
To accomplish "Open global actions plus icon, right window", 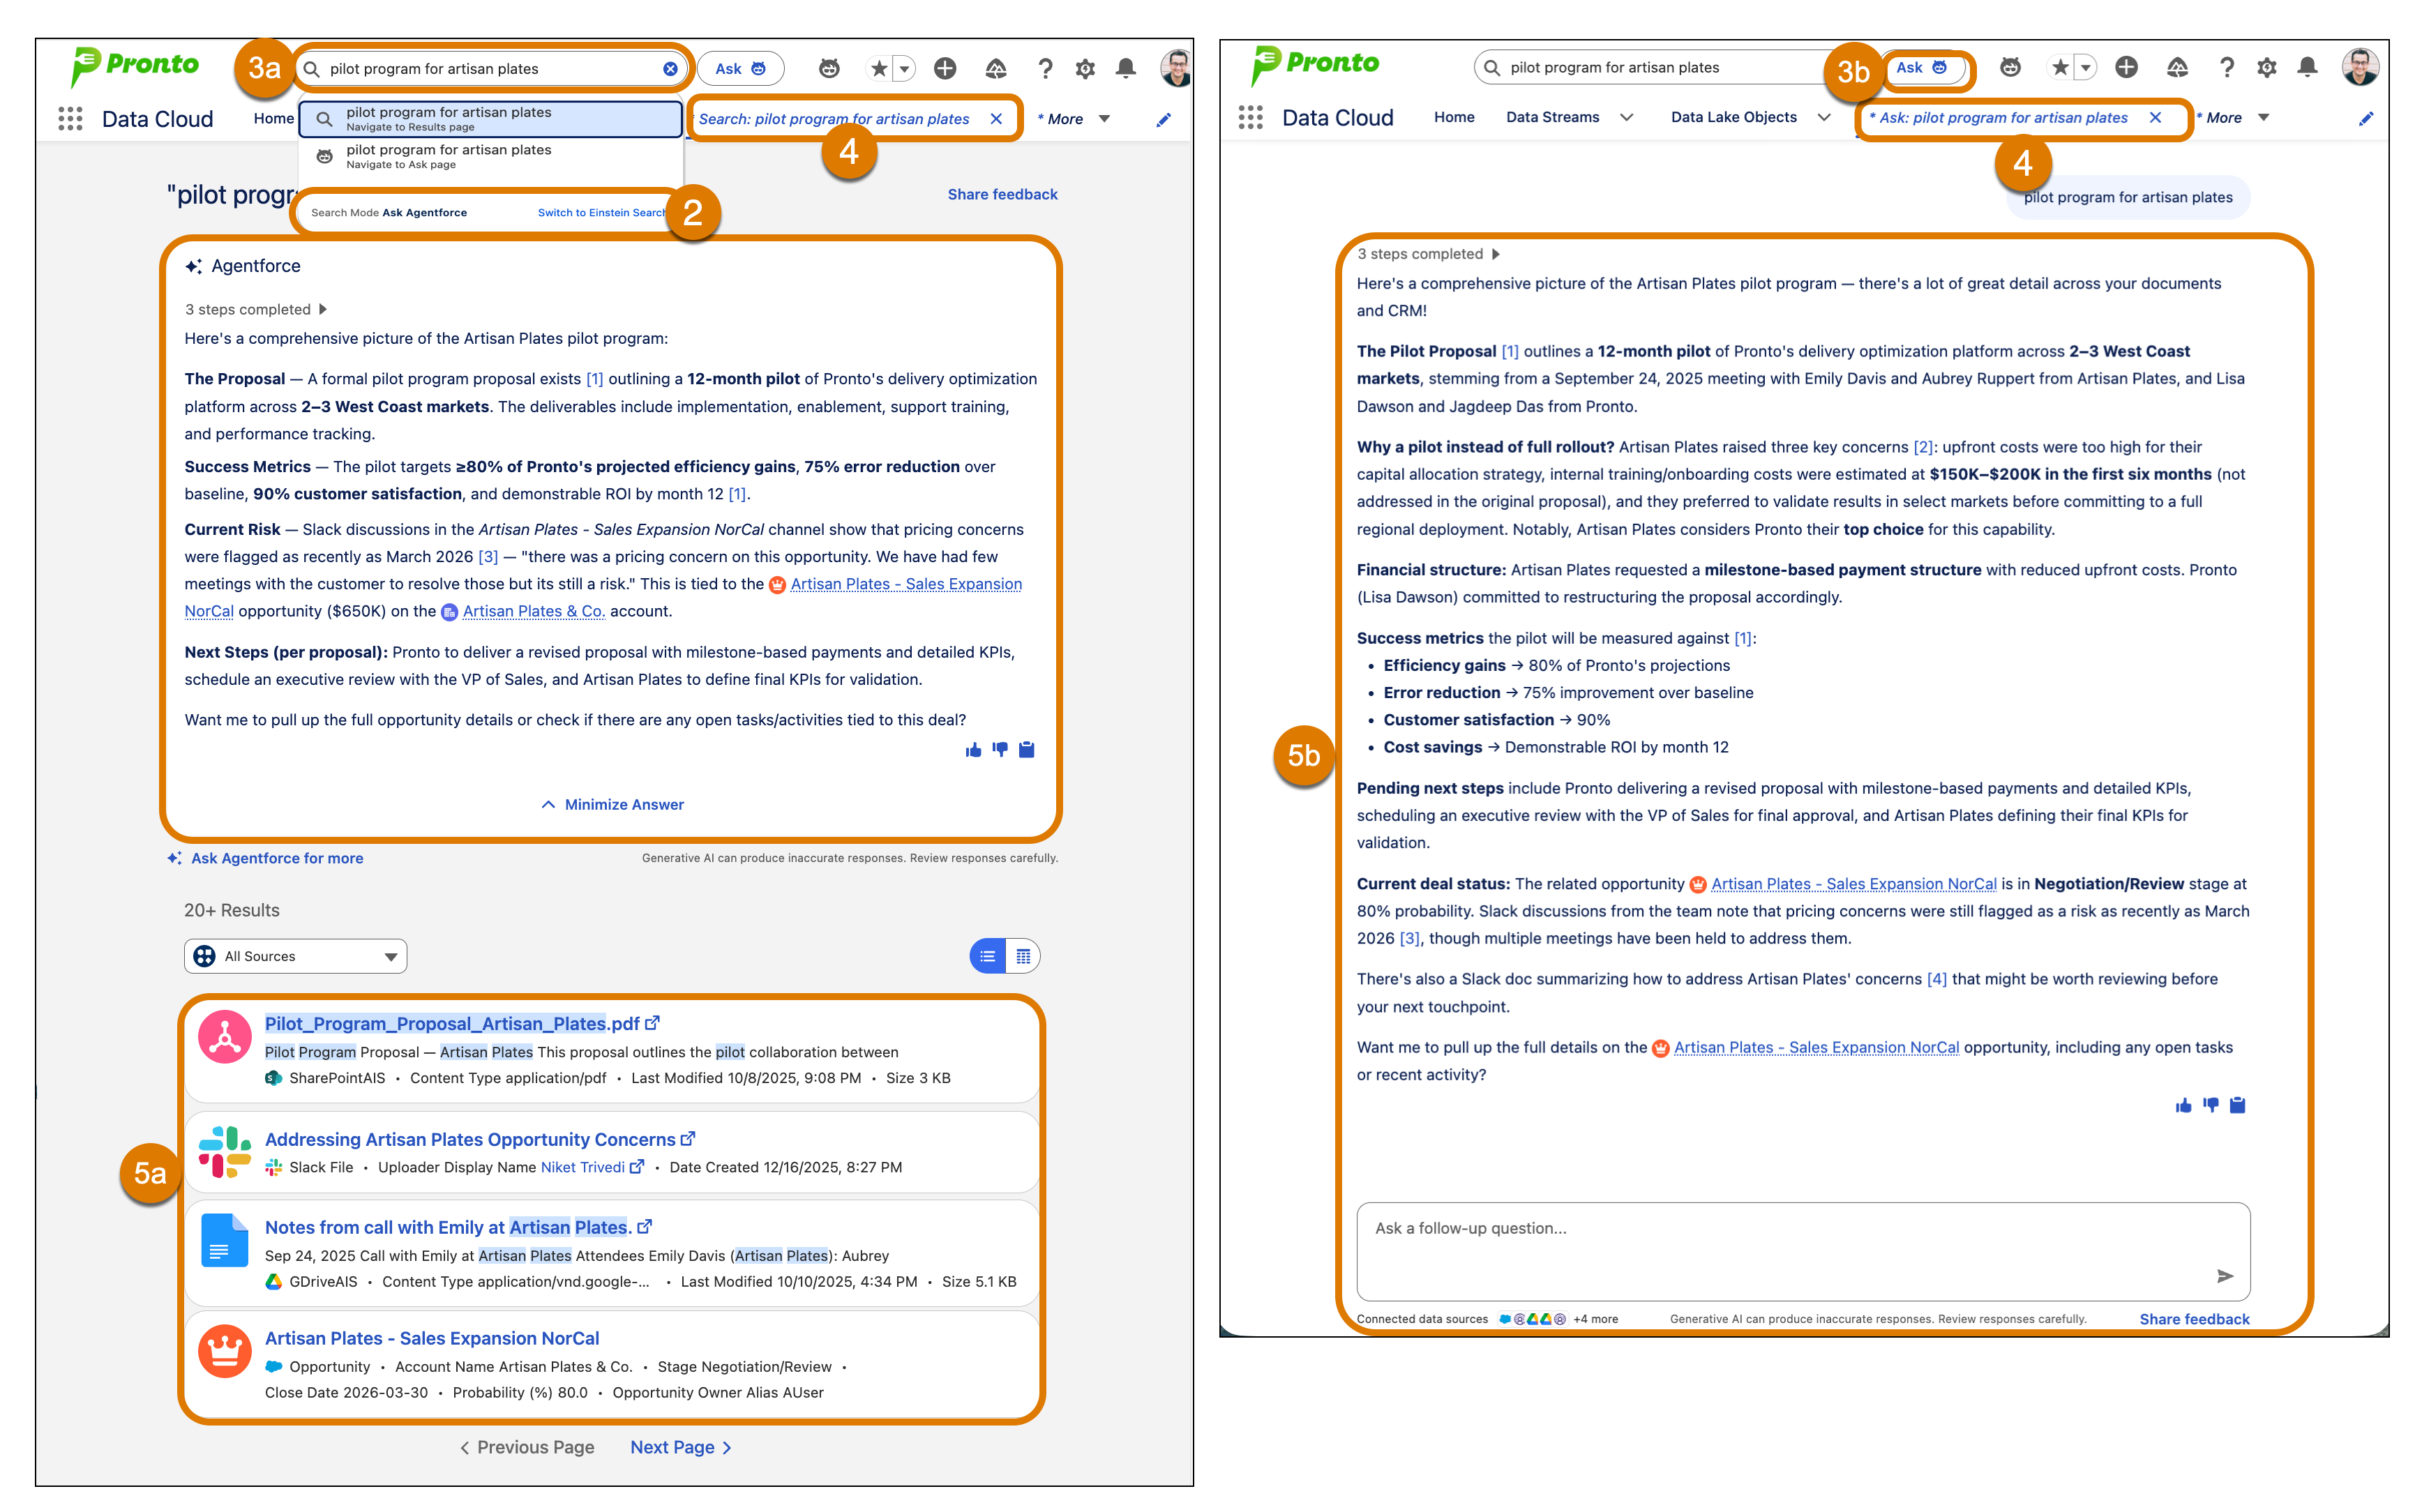I will click(x=2126, y=67).
